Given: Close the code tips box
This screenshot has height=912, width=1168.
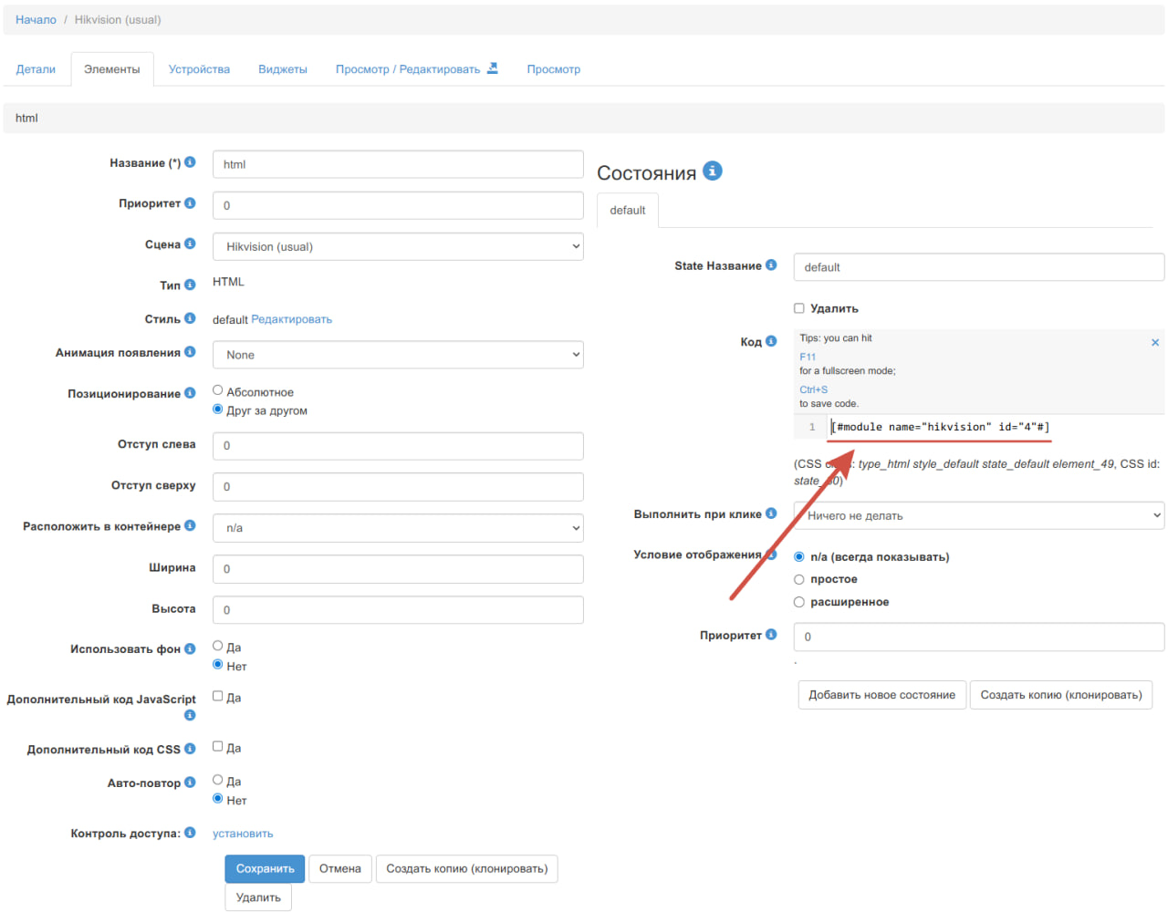Looking at the screenshot, I should [1154, 343].
